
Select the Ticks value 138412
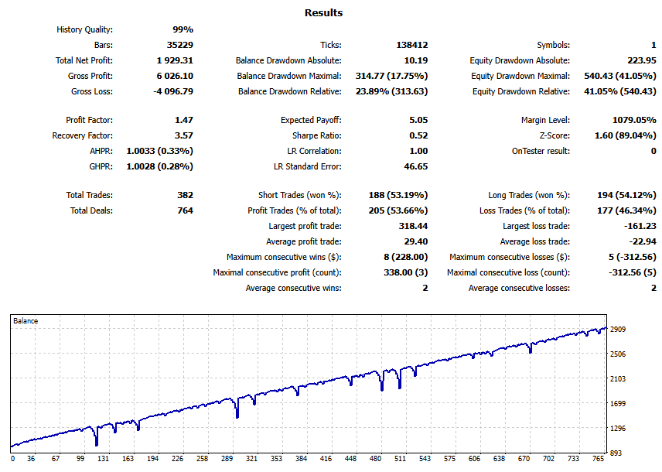tap(411, 45)
